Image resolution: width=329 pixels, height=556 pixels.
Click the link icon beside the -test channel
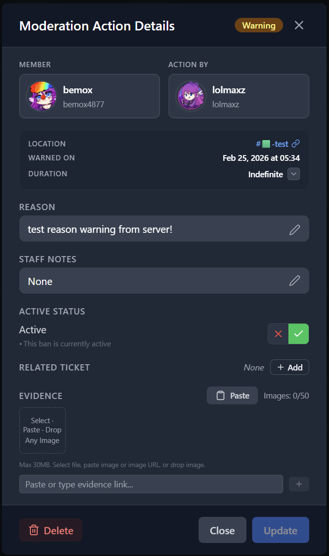(296, 143)
